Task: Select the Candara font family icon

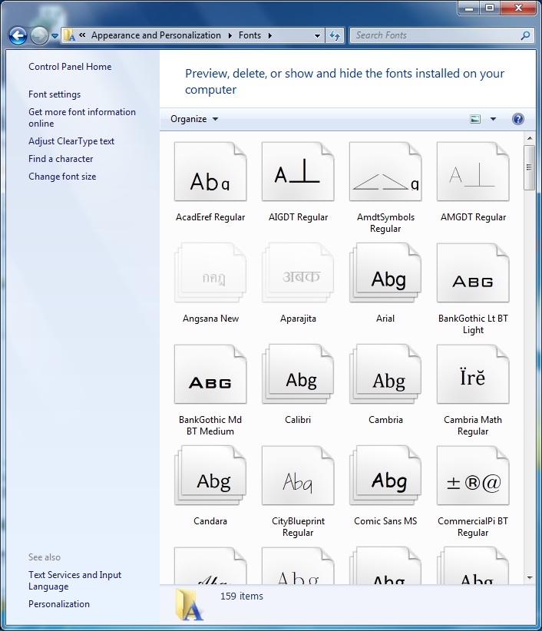Action: point(210,476)
